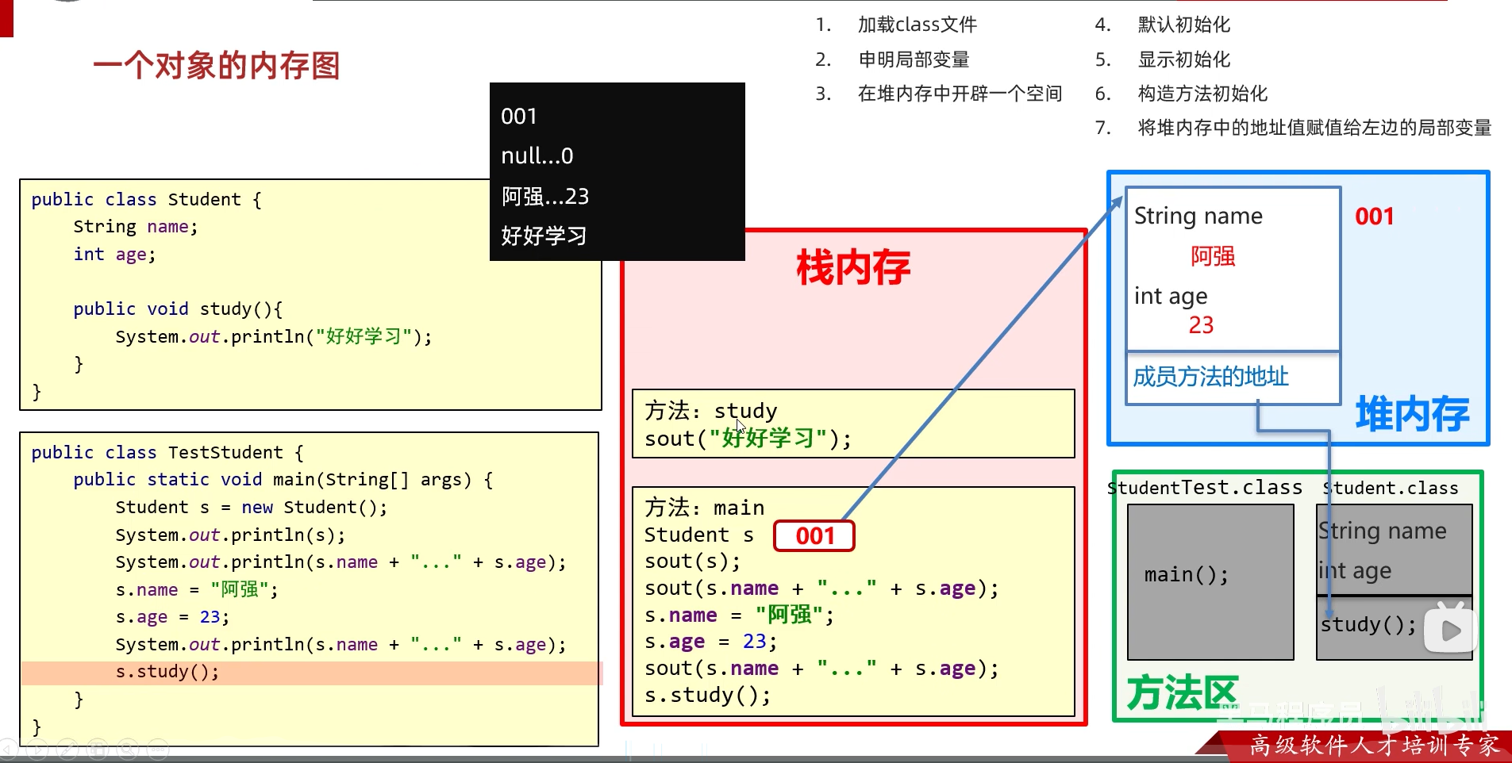Click the public static void main line
This screenshot has width=1512, height=763.
coord(283,480)
